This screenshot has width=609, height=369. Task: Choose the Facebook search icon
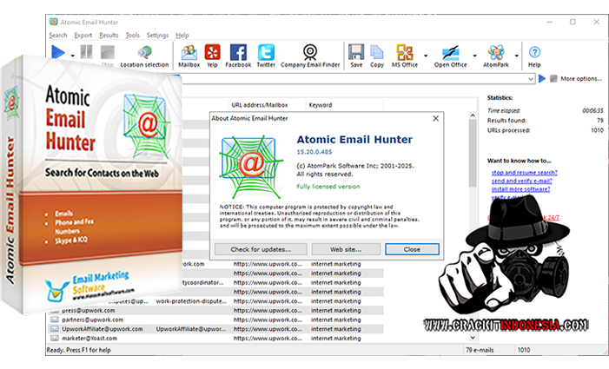click(238, 56)
